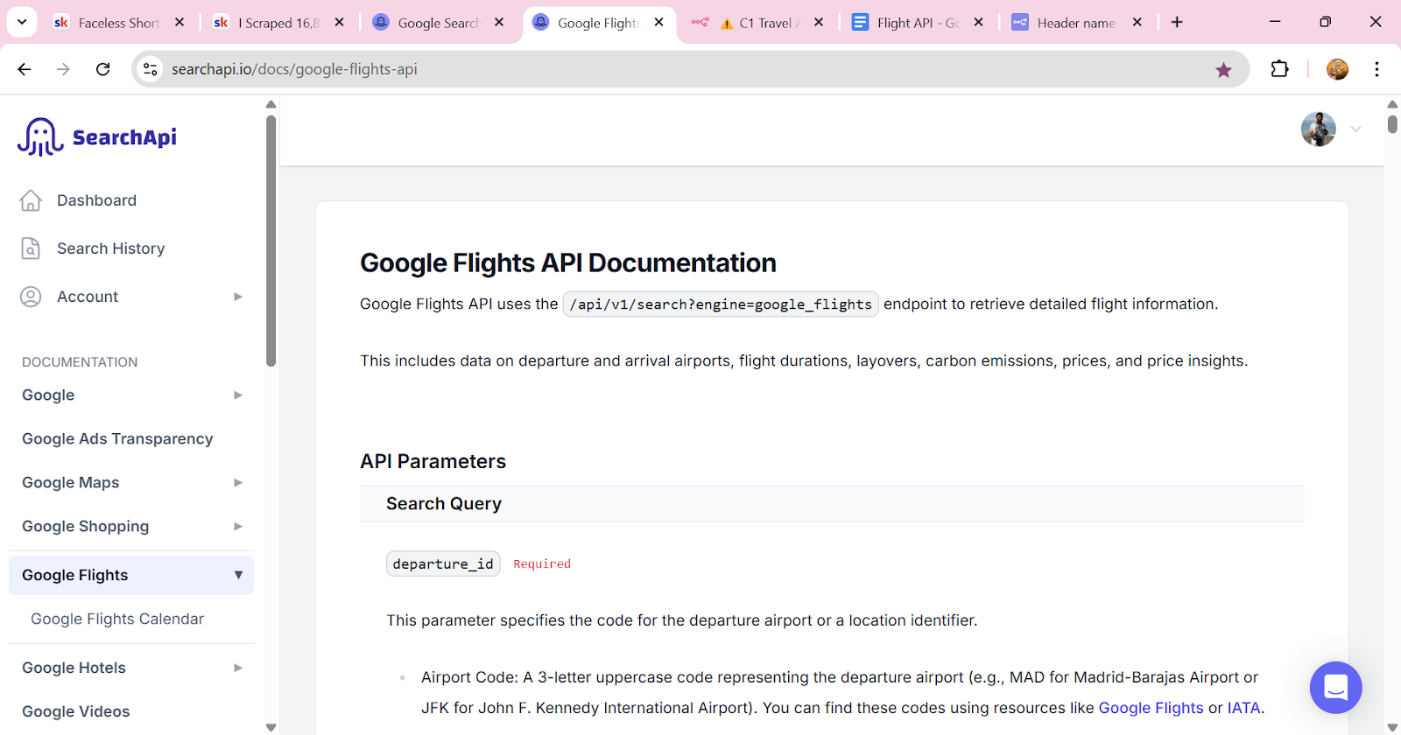Close the Faceless Short tab
The height and width of the screenshot is (735, 1401).
[180, 23]
